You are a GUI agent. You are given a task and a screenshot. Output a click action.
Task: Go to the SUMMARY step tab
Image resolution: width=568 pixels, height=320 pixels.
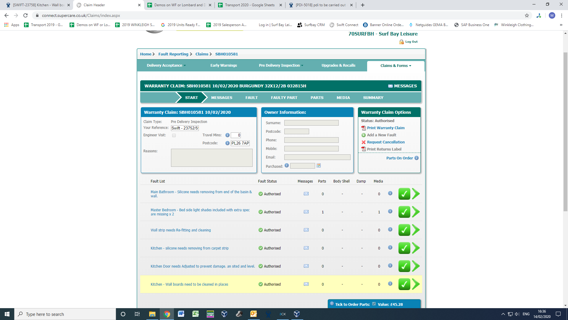point(373,97)
